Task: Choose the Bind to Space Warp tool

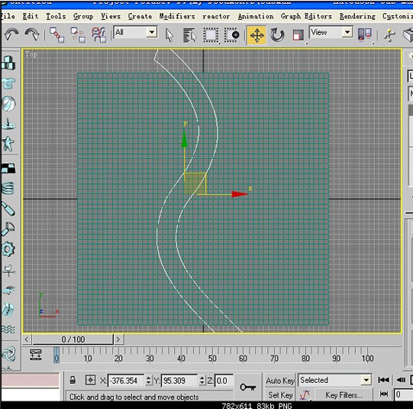Action: click(98, 35)
